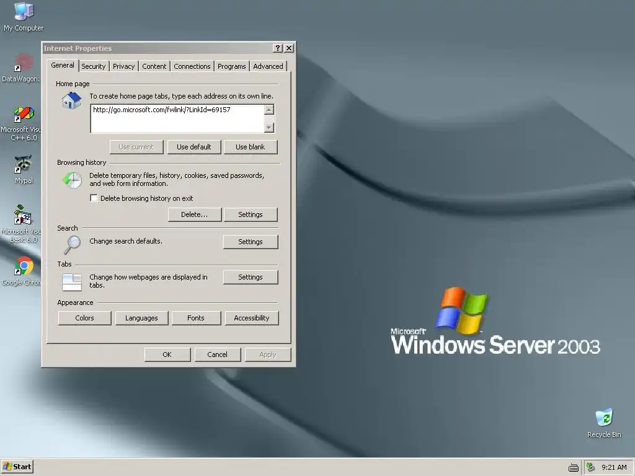Viewport: 635px width, 476px height.
Task: Click the home page house icon
Action: tap(72, 100)
